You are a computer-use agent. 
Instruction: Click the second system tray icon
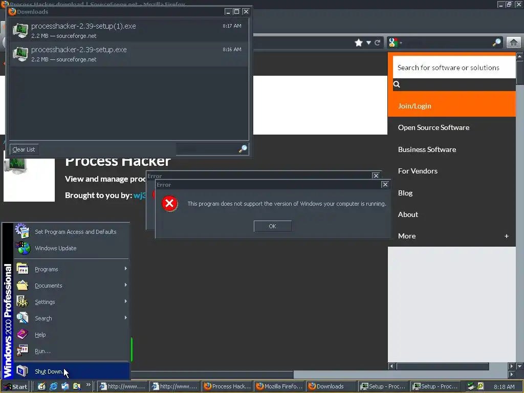481,386
